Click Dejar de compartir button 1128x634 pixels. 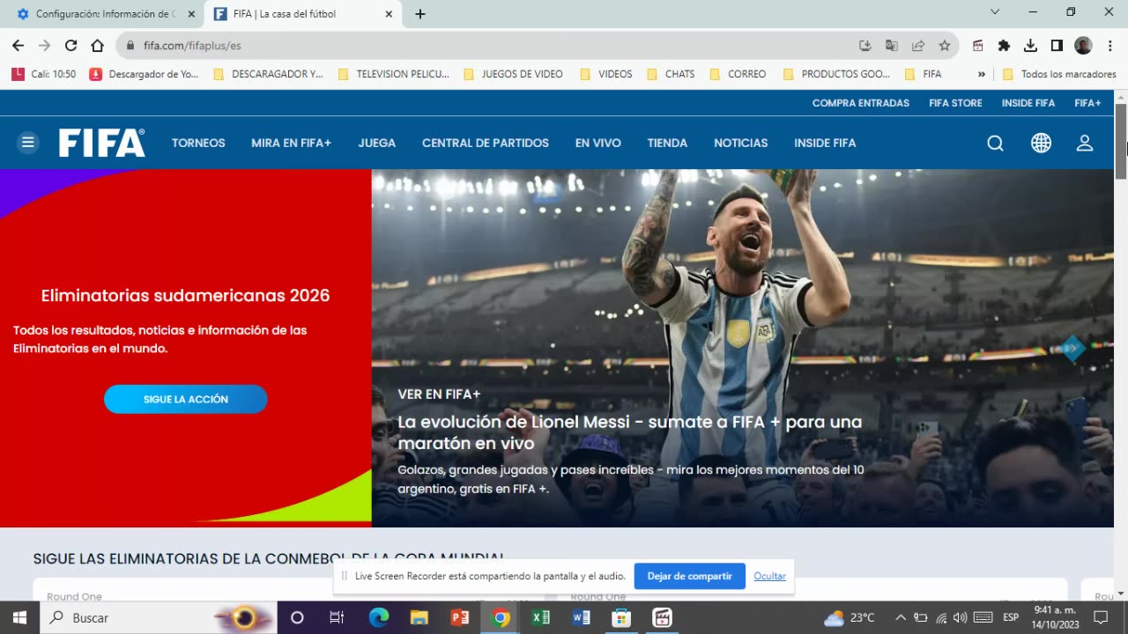[x=689, y=576]
